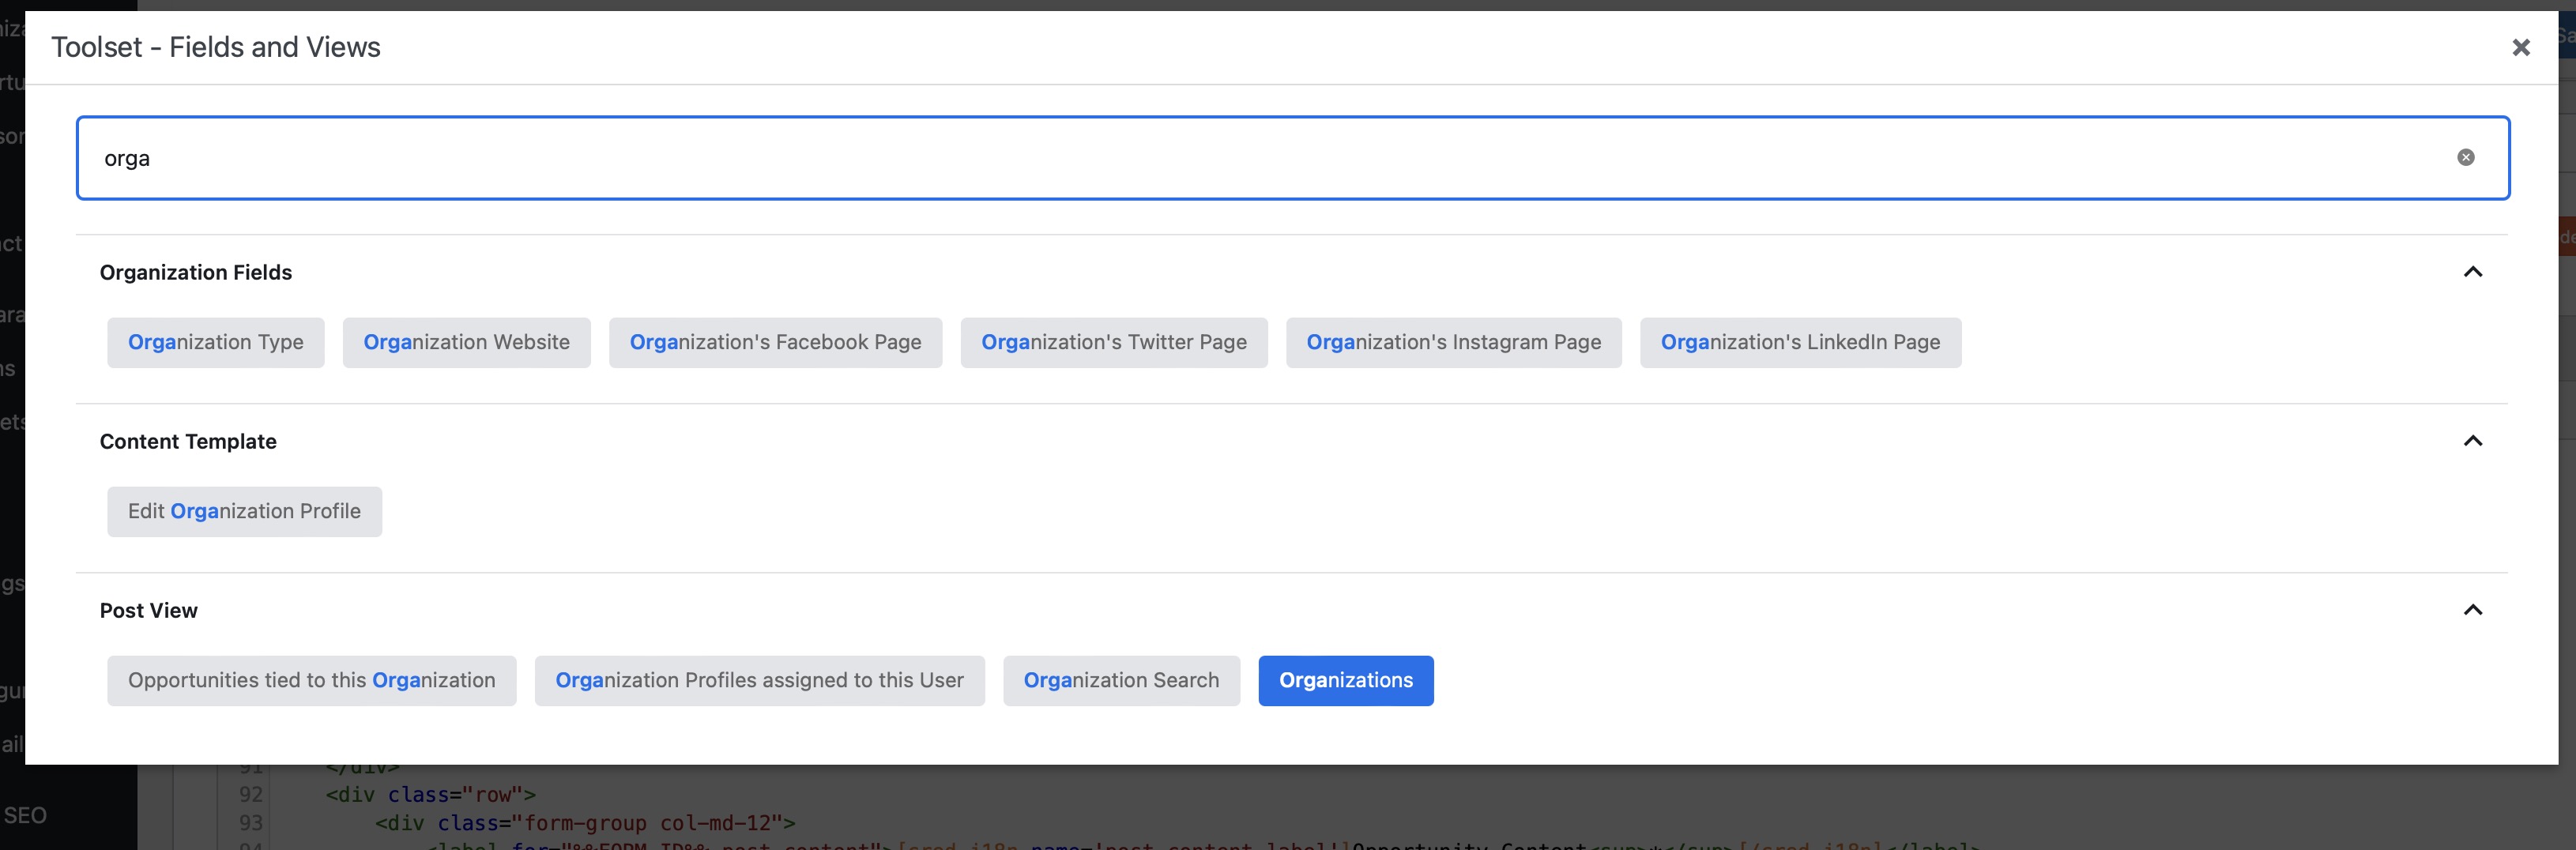Insert Organization's LinkedIn Page field
The width and height of the screenshot is (2576, 850).
1800,342
